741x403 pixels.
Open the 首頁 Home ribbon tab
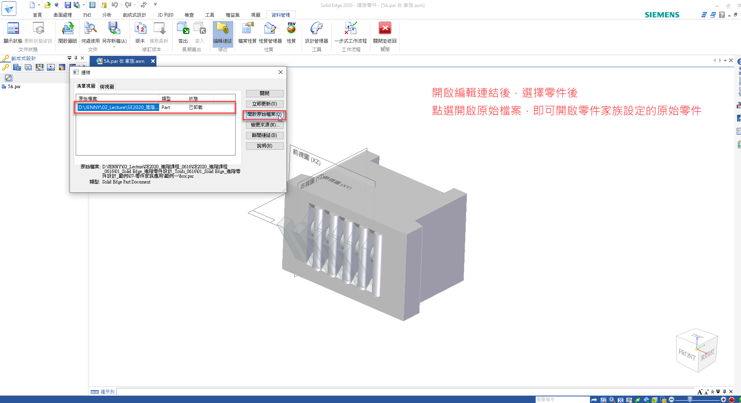pos(37,15)
